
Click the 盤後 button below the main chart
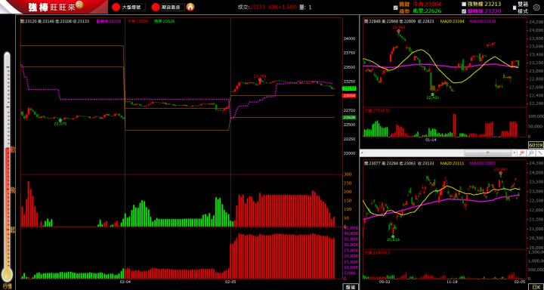coord(350,287)
